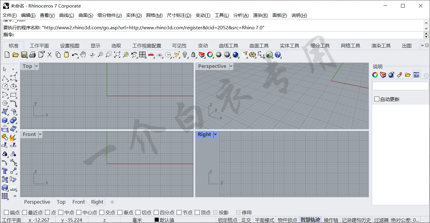Click the 正交 status bar button
430x223 pixels.
246,220
